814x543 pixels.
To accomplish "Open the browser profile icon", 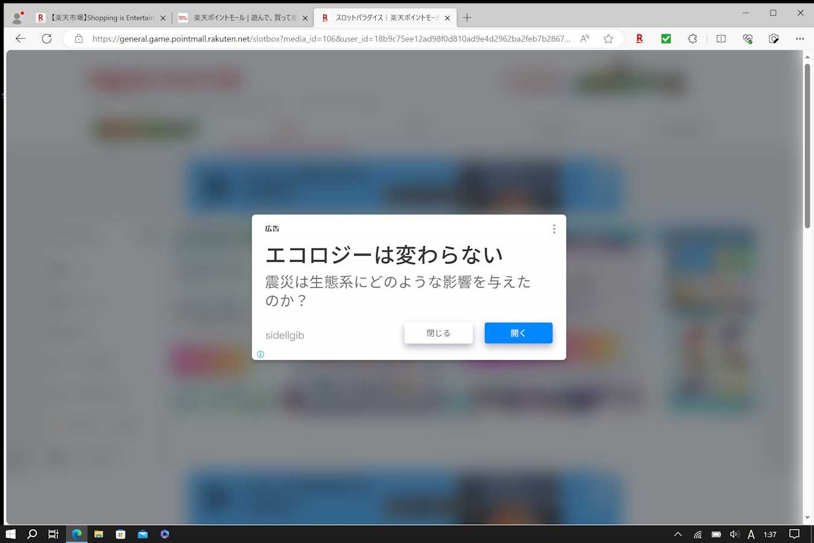I will (x=17, y=17).
